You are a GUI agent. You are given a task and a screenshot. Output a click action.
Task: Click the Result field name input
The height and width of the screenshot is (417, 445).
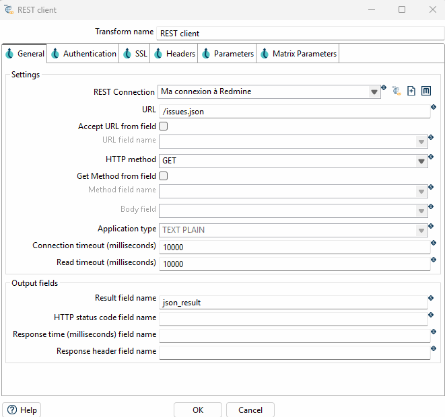click(293, 303)
